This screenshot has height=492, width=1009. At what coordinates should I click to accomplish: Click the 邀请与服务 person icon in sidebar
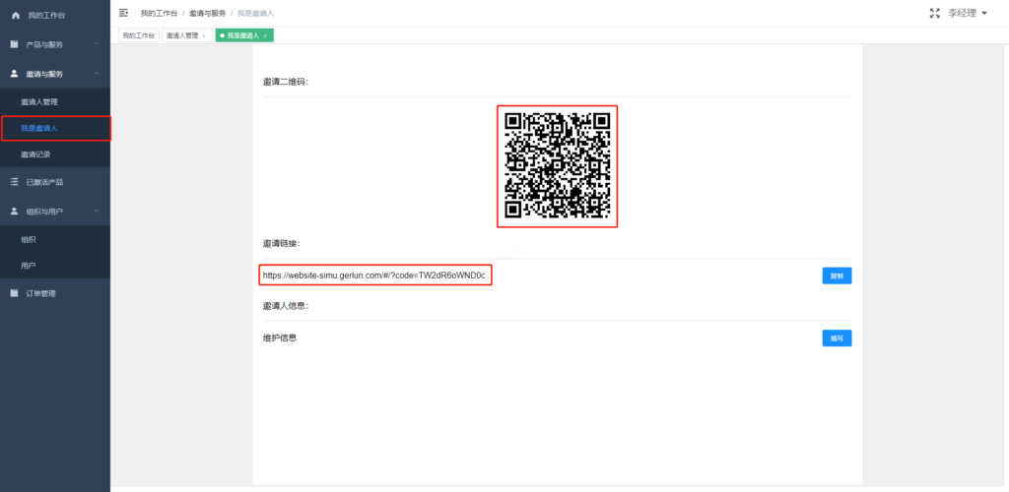pyautogui.click(x=14, y=74)
